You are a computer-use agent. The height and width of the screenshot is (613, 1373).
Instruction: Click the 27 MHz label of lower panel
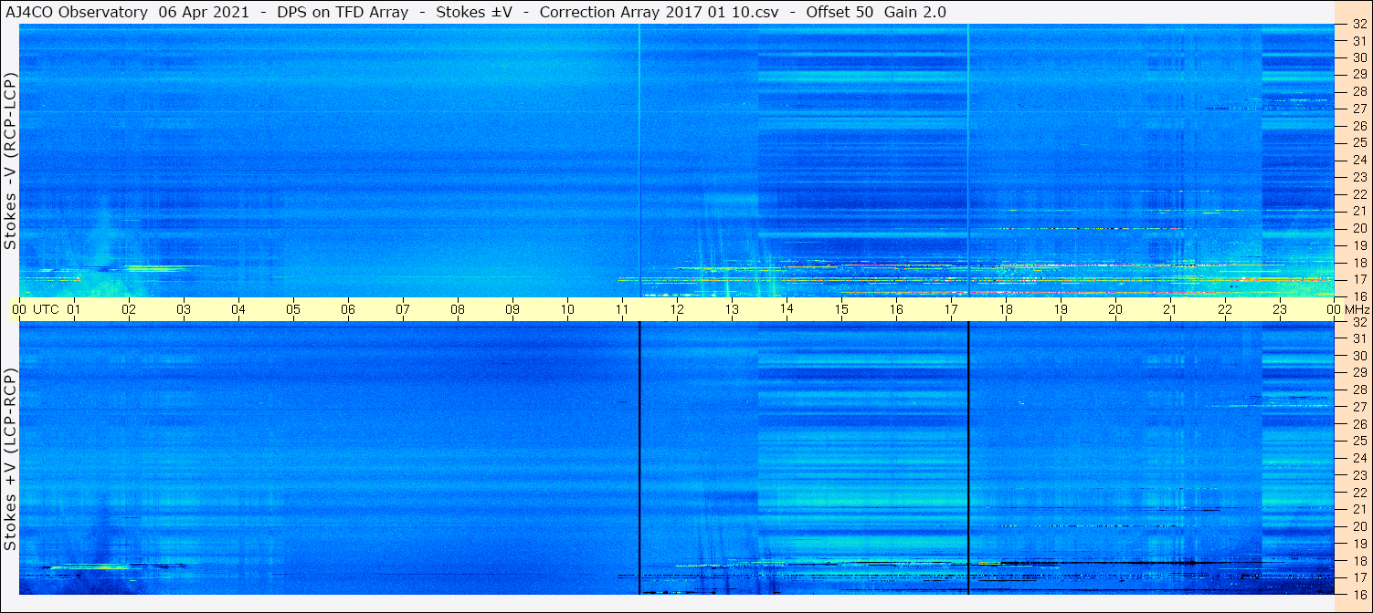(x=1358, y=407)
